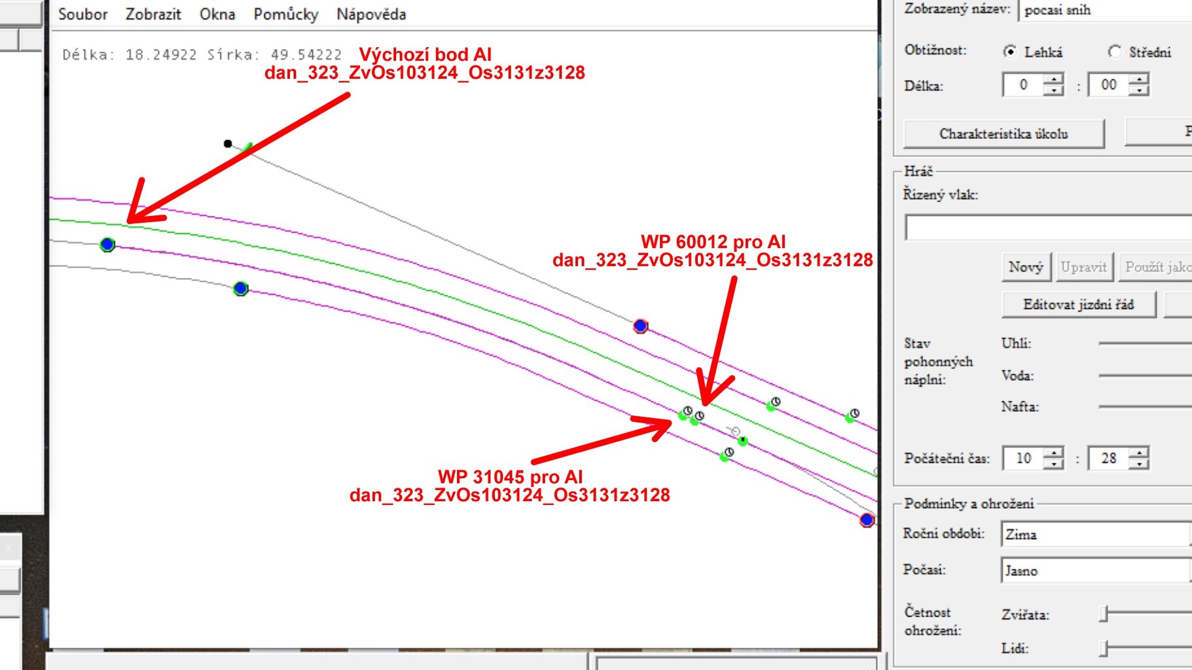The width and height of the screenshot is (1192, 670).
Task: Click the red-outlined blue node on upper track
Action: pyautogui.click(x=640, y=326)
